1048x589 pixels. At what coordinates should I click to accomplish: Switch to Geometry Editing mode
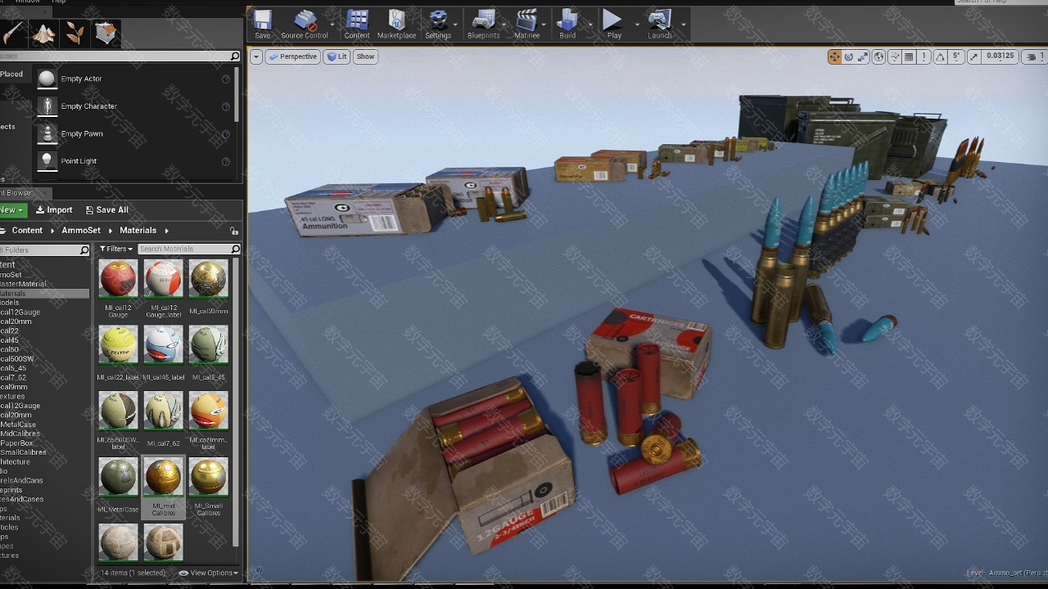click(106, 33)
